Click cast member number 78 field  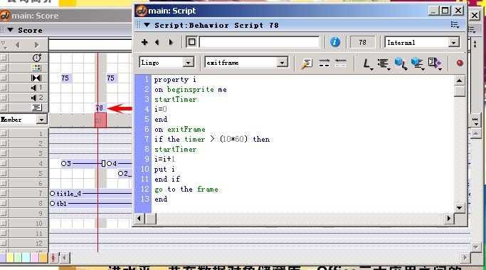[x=362, y=42]
